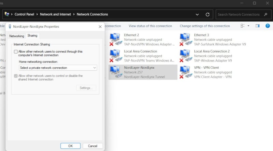Screen dimensions: 273x151
Task: Open the help question mark icon
Action: (268, 26)
